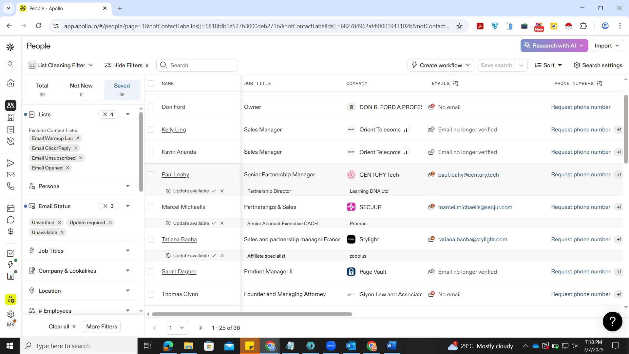629x354 pixels.
Task: Switch to the Saved tab
Action: [122, 89]
